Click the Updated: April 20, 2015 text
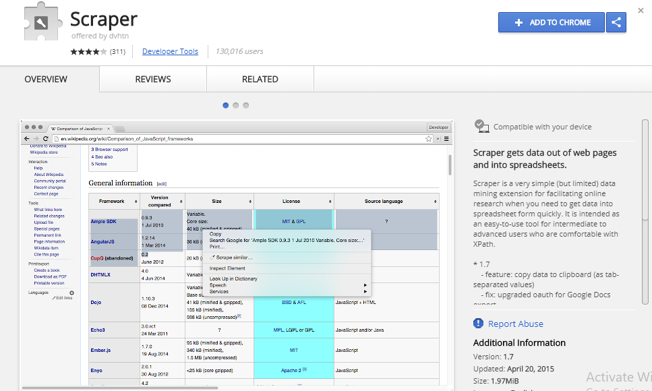Viewport: 652px width, 391px height. pos(514,369)
